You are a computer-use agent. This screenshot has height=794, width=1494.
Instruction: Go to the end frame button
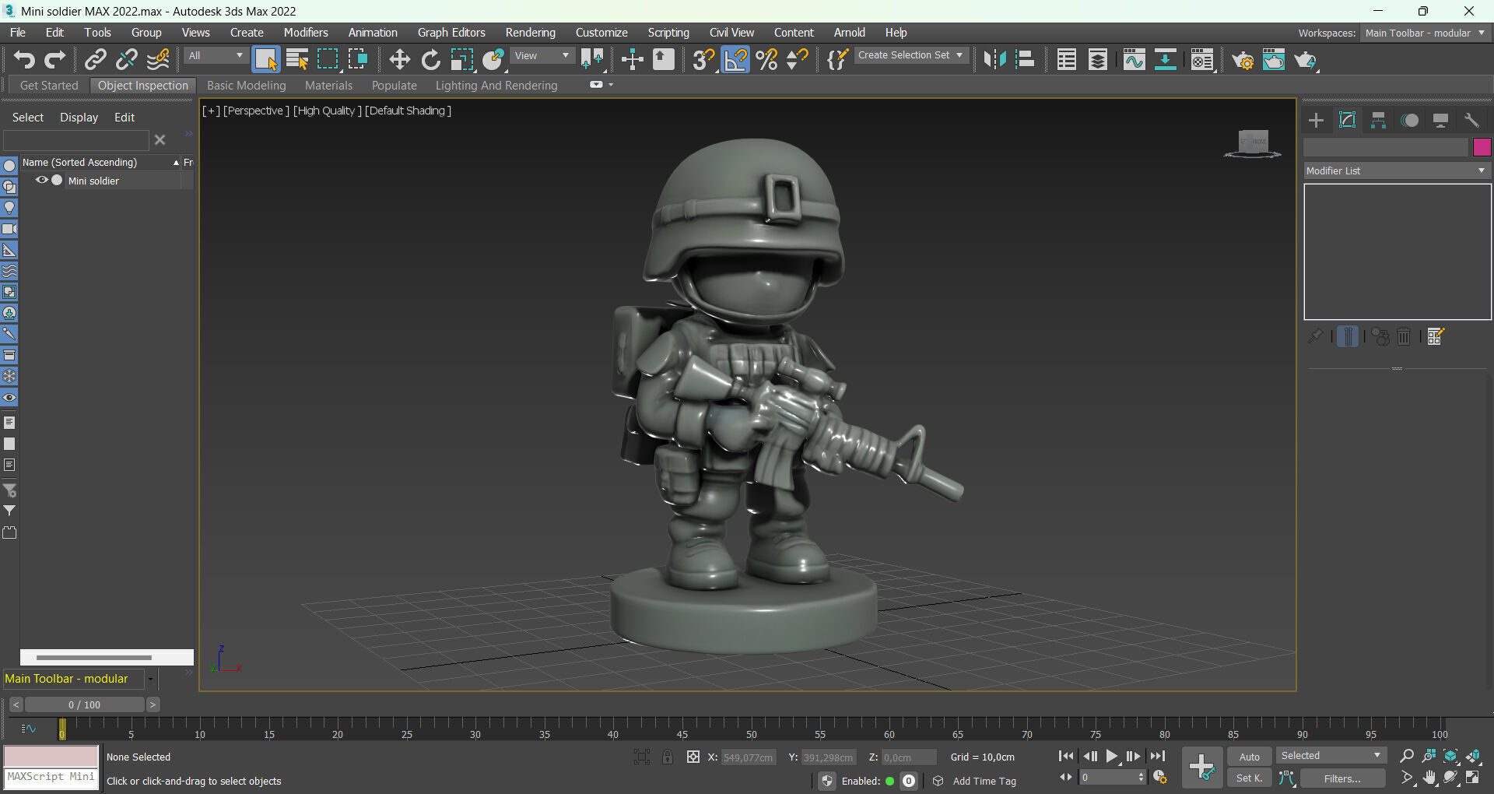[1158, 756]
